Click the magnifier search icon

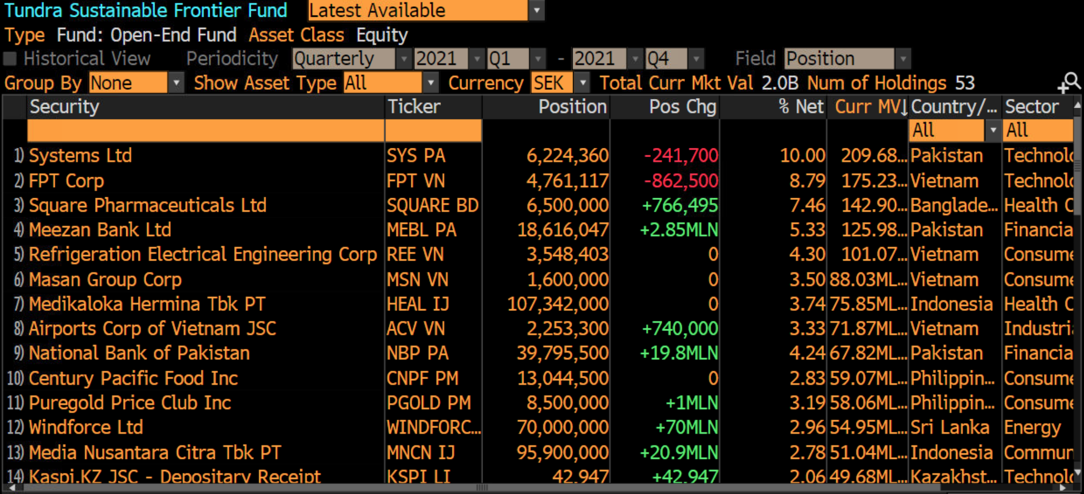tap(1070, 83)
